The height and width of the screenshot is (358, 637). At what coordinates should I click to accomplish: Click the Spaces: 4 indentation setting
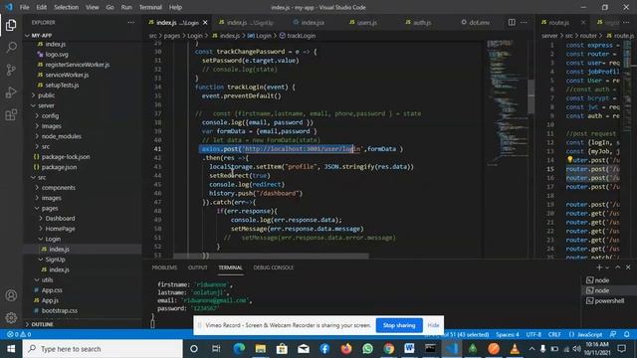click(x=508, y=334)
